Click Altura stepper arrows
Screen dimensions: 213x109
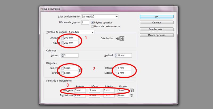62,43
